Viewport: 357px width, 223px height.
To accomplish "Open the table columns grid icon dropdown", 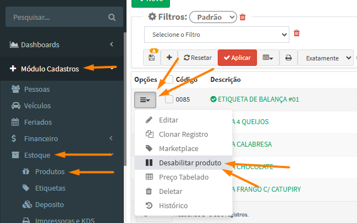I will pyautogui.click(x=268, y=58).
